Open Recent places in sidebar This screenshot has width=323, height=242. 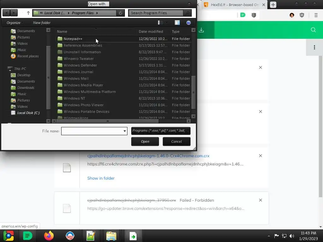(25, 56)
